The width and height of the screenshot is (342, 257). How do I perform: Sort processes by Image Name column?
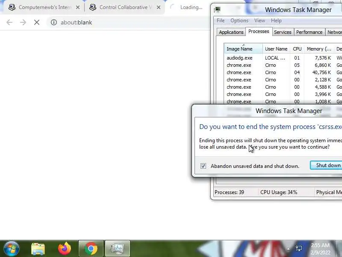coord(243,49)
